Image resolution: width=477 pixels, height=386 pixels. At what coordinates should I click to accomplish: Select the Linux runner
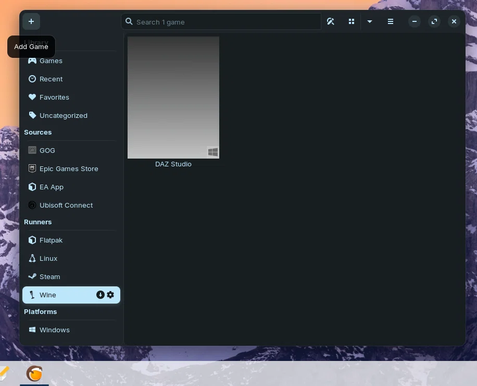71,258
